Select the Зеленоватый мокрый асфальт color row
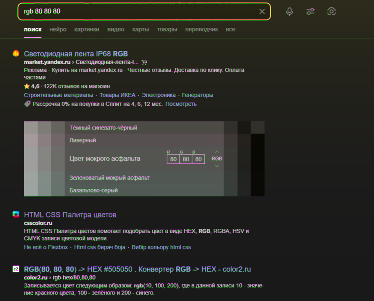Image resolution: width=374 pixels, height=301 pixels. [x=144, y=178]
